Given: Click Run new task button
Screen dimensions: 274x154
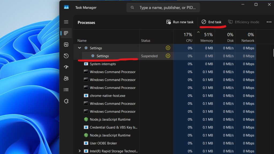Looking at the screenshot, I should [180, 22].
